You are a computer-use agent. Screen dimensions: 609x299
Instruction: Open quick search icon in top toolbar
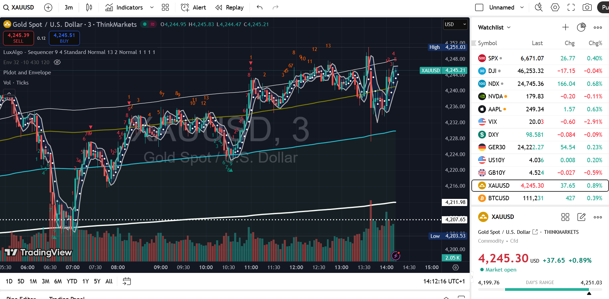[x=539, y=7]
